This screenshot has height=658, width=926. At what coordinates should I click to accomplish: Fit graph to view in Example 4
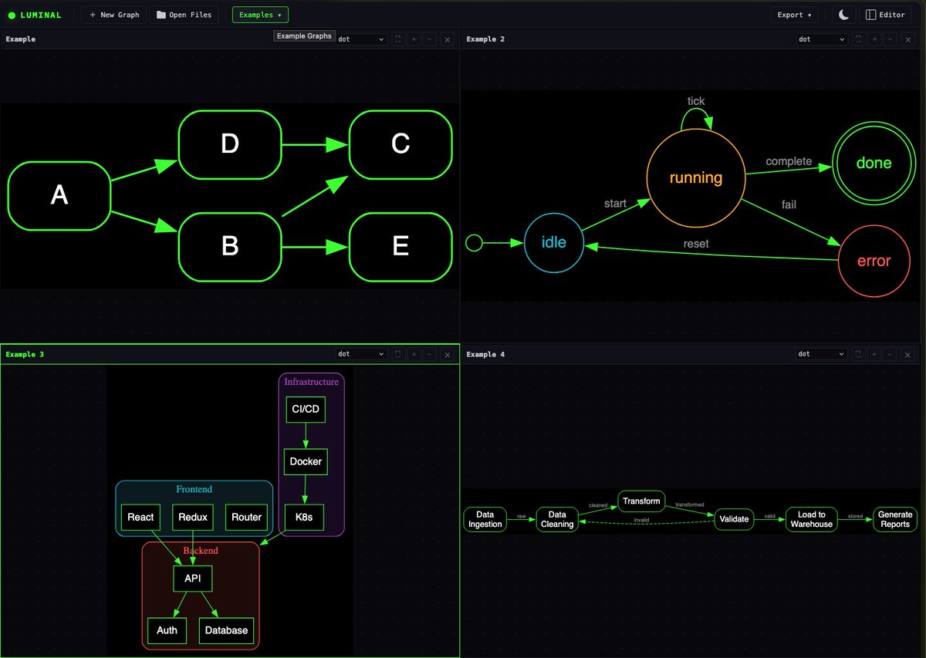tap(859, 354)
